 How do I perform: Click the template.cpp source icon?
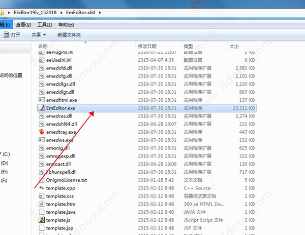click(x=42, y=188)
